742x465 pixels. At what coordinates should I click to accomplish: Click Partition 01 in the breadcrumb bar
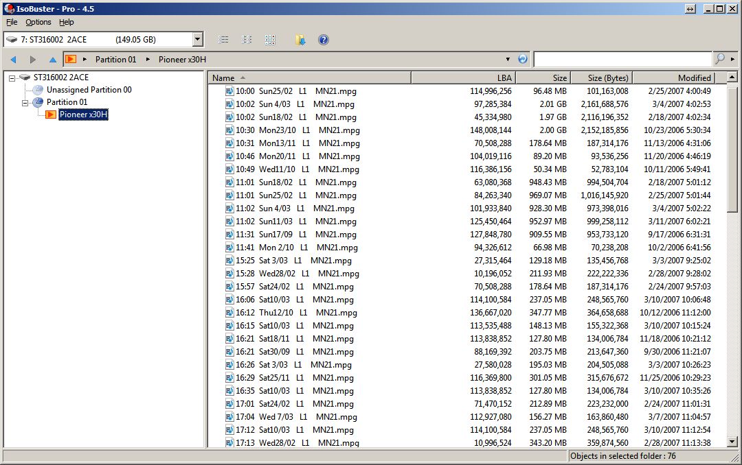pyautogui.click(x=115, y=60)
